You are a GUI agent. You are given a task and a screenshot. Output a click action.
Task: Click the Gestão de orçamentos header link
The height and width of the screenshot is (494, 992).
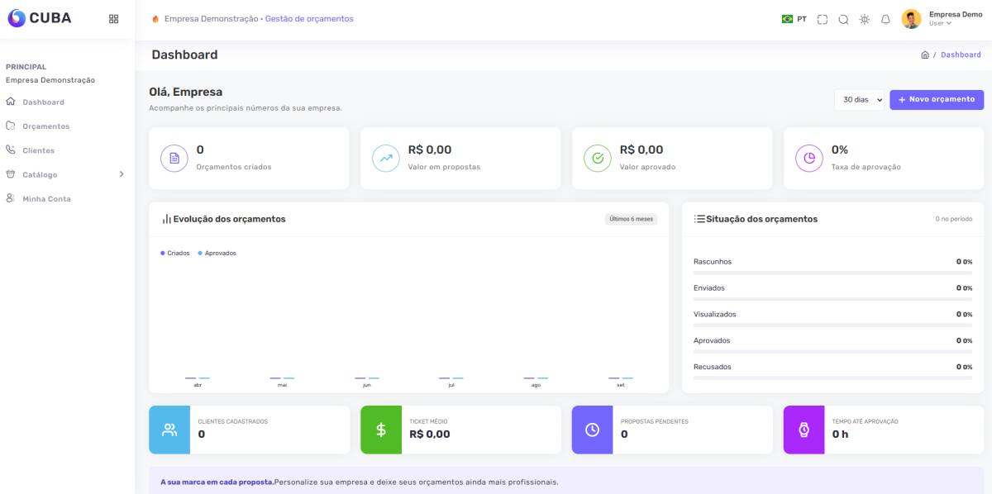tap(309, 19)
